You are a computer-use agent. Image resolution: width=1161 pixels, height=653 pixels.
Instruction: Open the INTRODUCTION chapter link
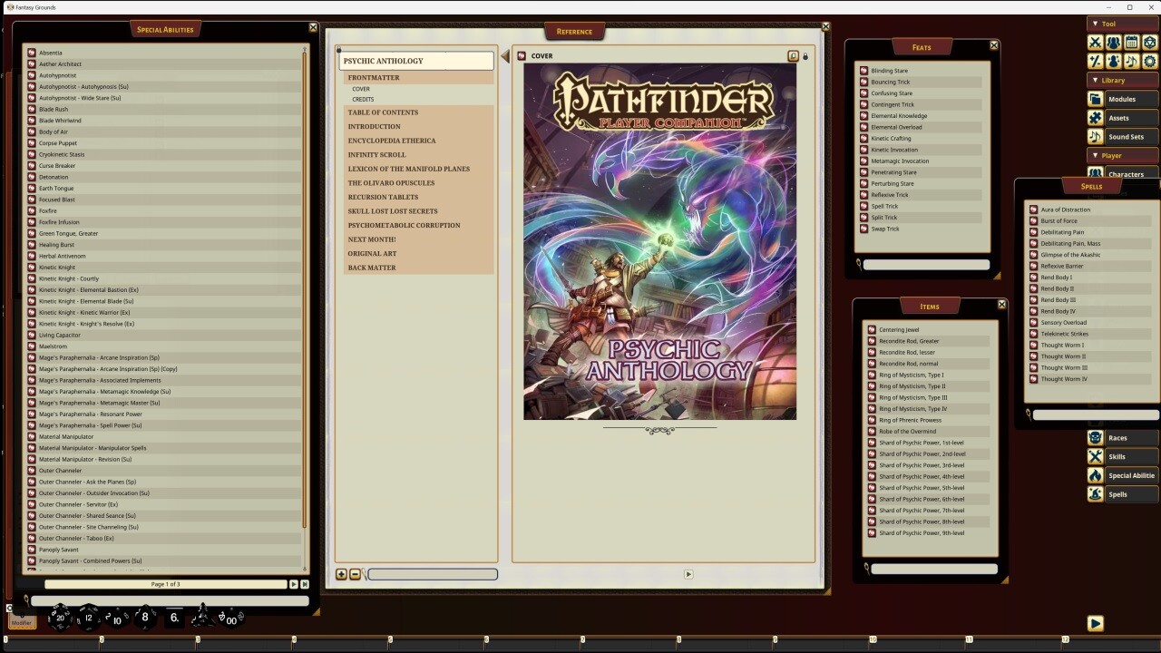(376, 126)
